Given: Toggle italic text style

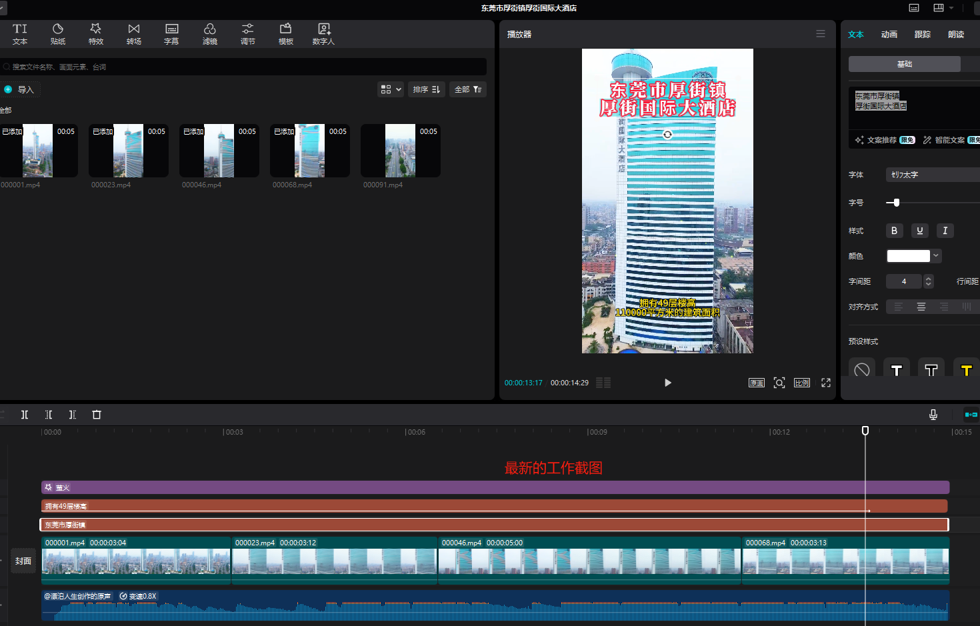Looking at the screenshot, I should pos(945,231).
